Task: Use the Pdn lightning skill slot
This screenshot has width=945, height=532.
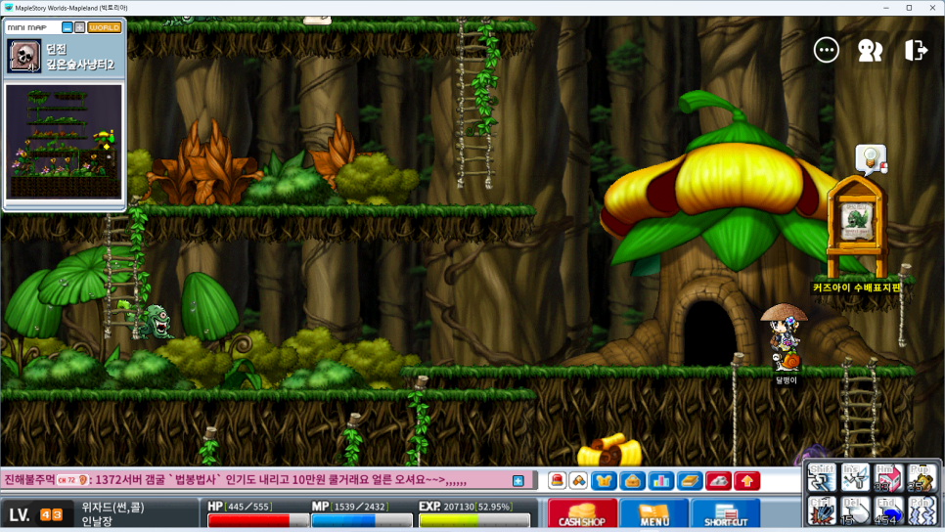Action: click(921, 510)
